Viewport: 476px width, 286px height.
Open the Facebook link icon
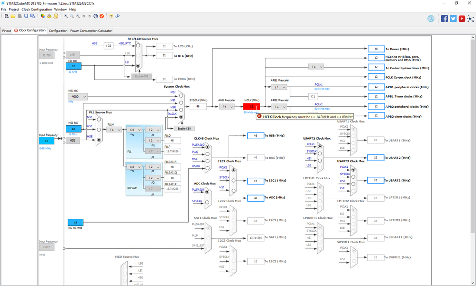pos(445,19)
